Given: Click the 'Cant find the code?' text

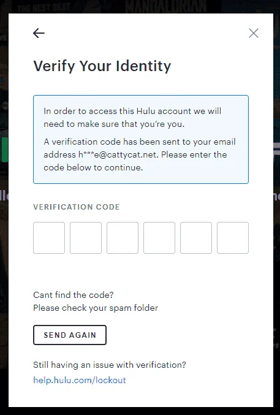Looking at the screenshot, I should 74,295.
